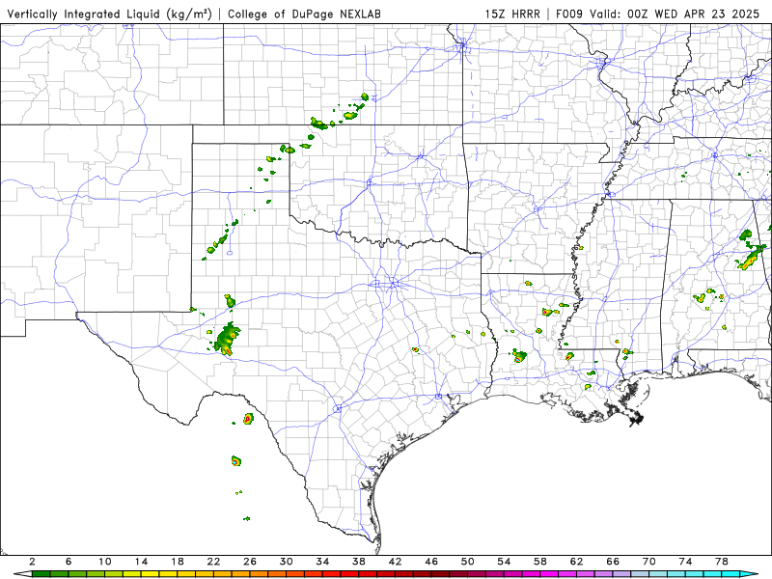Pick the dark green swatch under 2

pyautogui.click(x=41, y=574)
